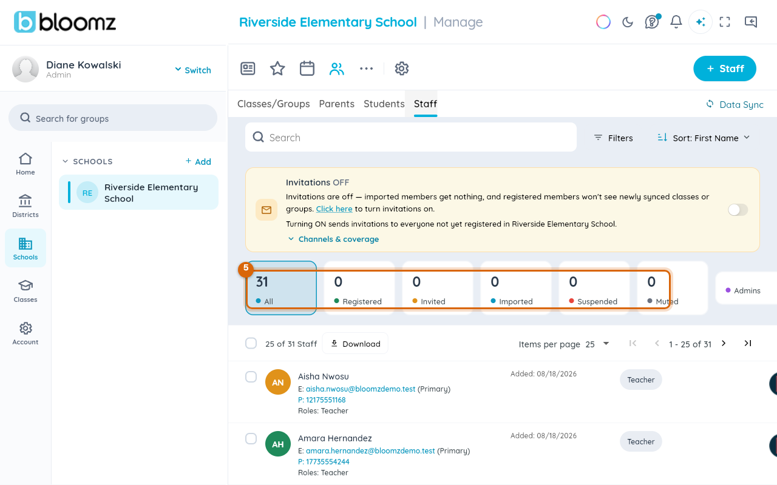Click the Search for groups field

pos(113,118)
